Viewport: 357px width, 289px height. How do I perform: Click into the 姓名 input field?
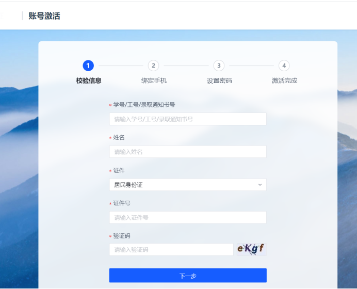coord(187,152)
